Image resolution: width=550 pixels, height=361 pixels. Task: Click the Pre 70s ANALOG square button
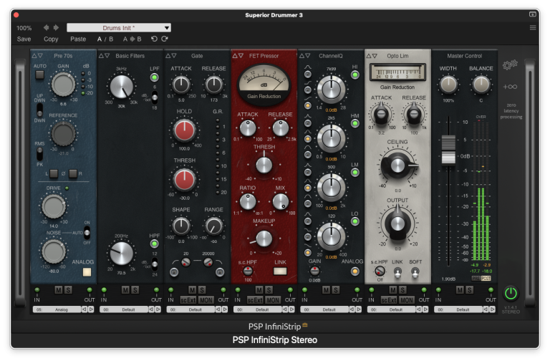click(x=87, y=272)
